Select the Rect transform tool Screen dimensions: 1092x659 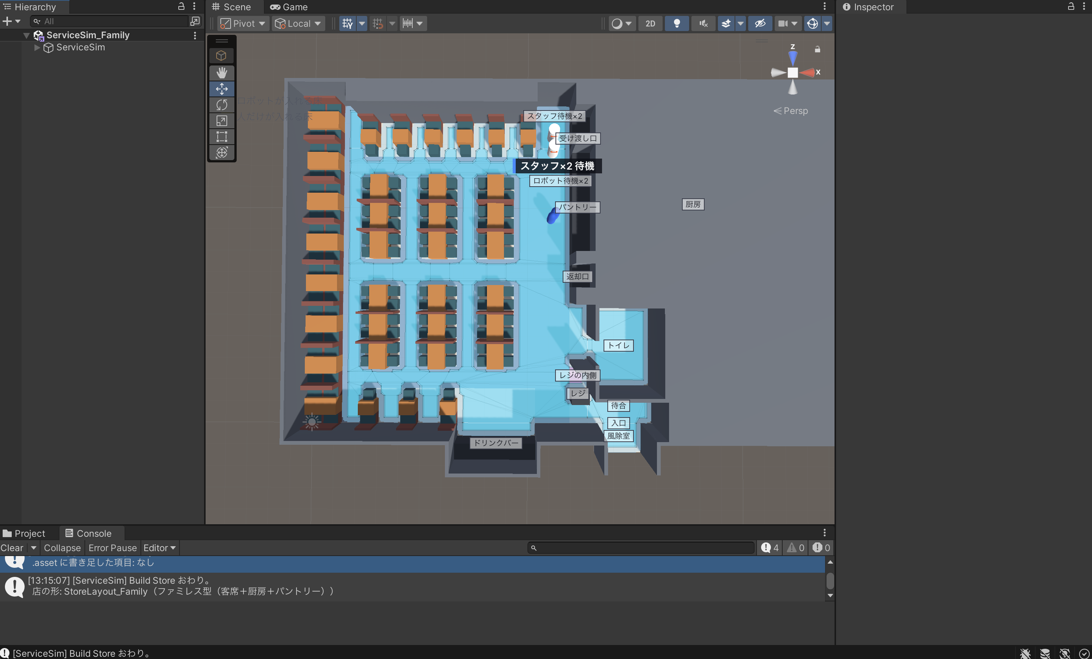(x=222, y=137)
